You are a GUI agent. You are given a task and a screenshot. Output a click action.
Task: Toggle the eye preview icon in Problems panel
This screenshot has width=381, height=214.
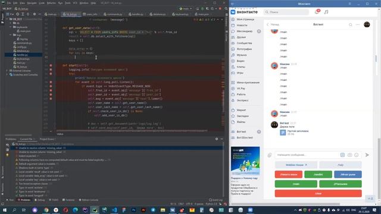(x=7, y=144)
